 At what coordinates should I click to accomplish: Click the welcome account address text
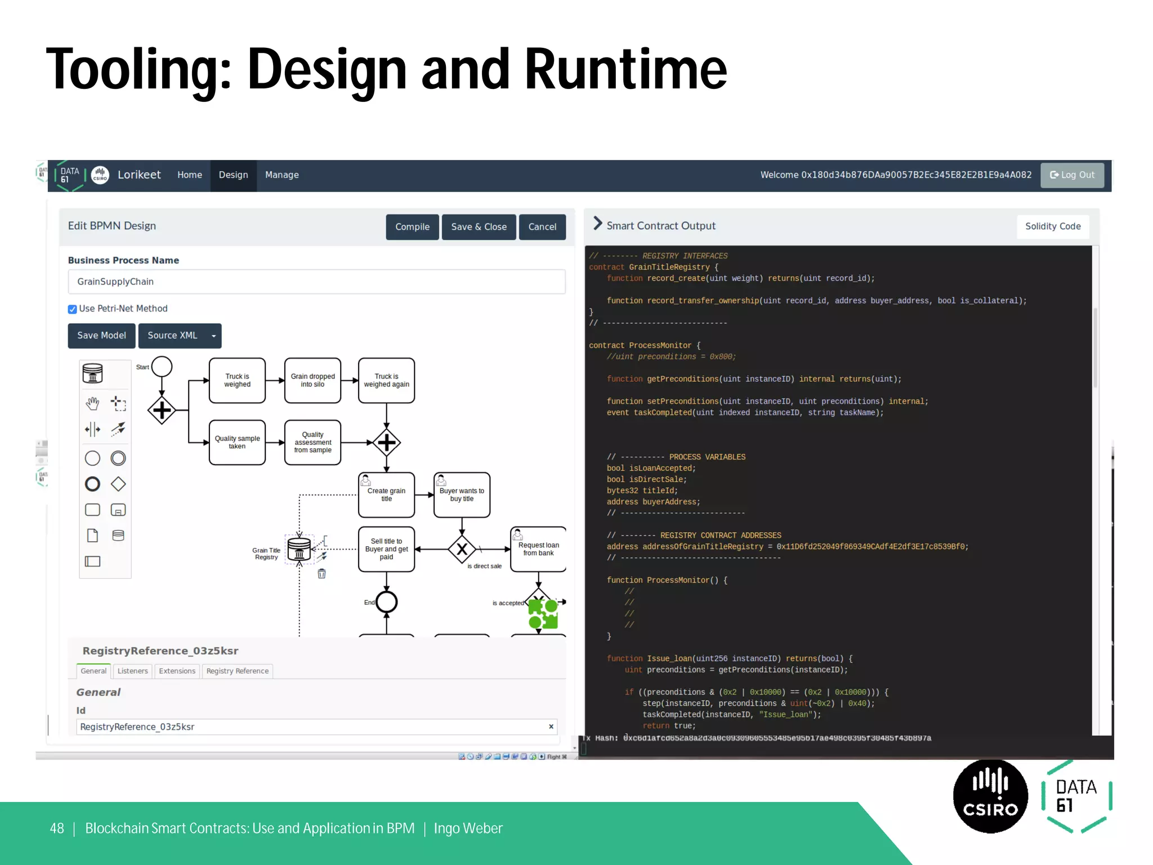tap(896, 175)
